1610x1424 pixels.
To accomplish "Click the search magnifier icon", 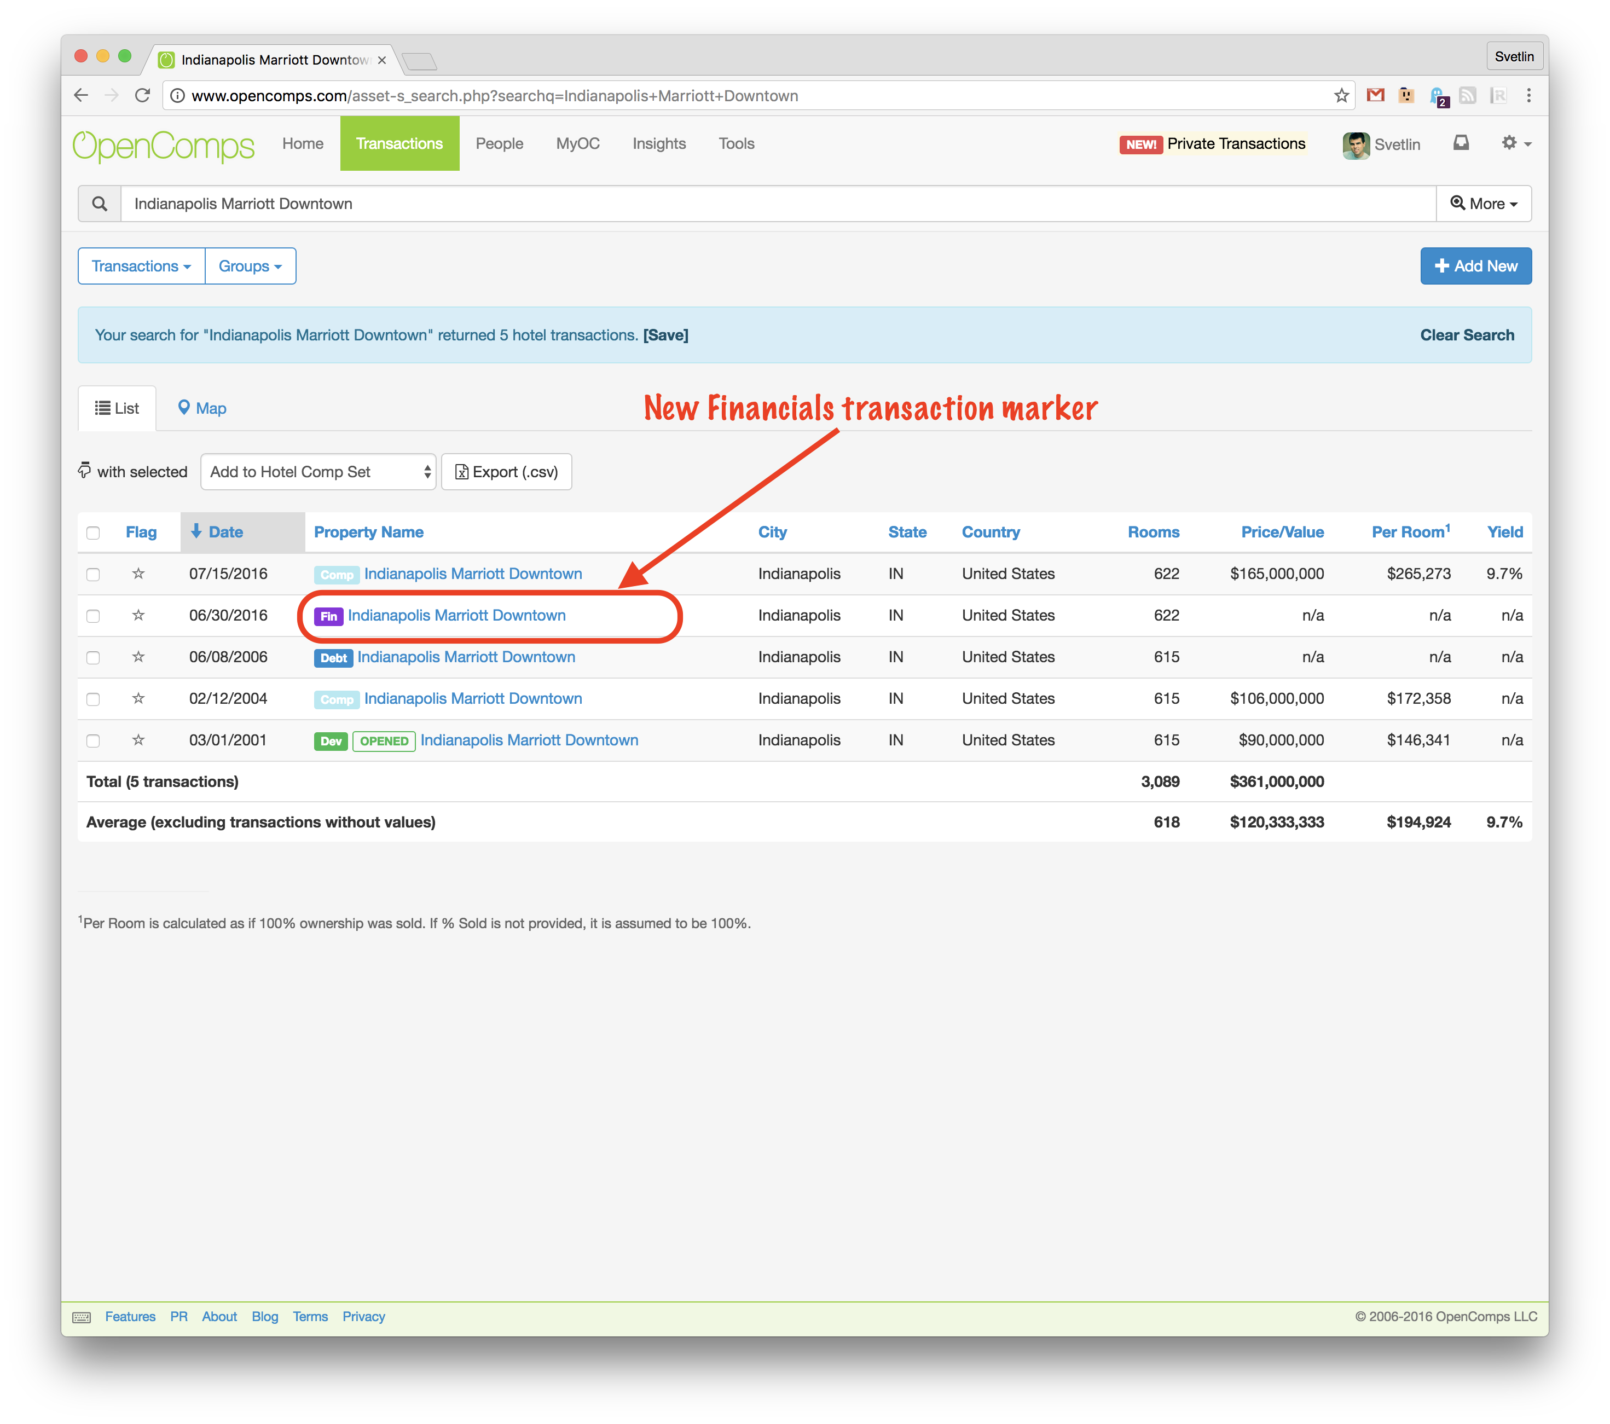I will coord(99,204).
